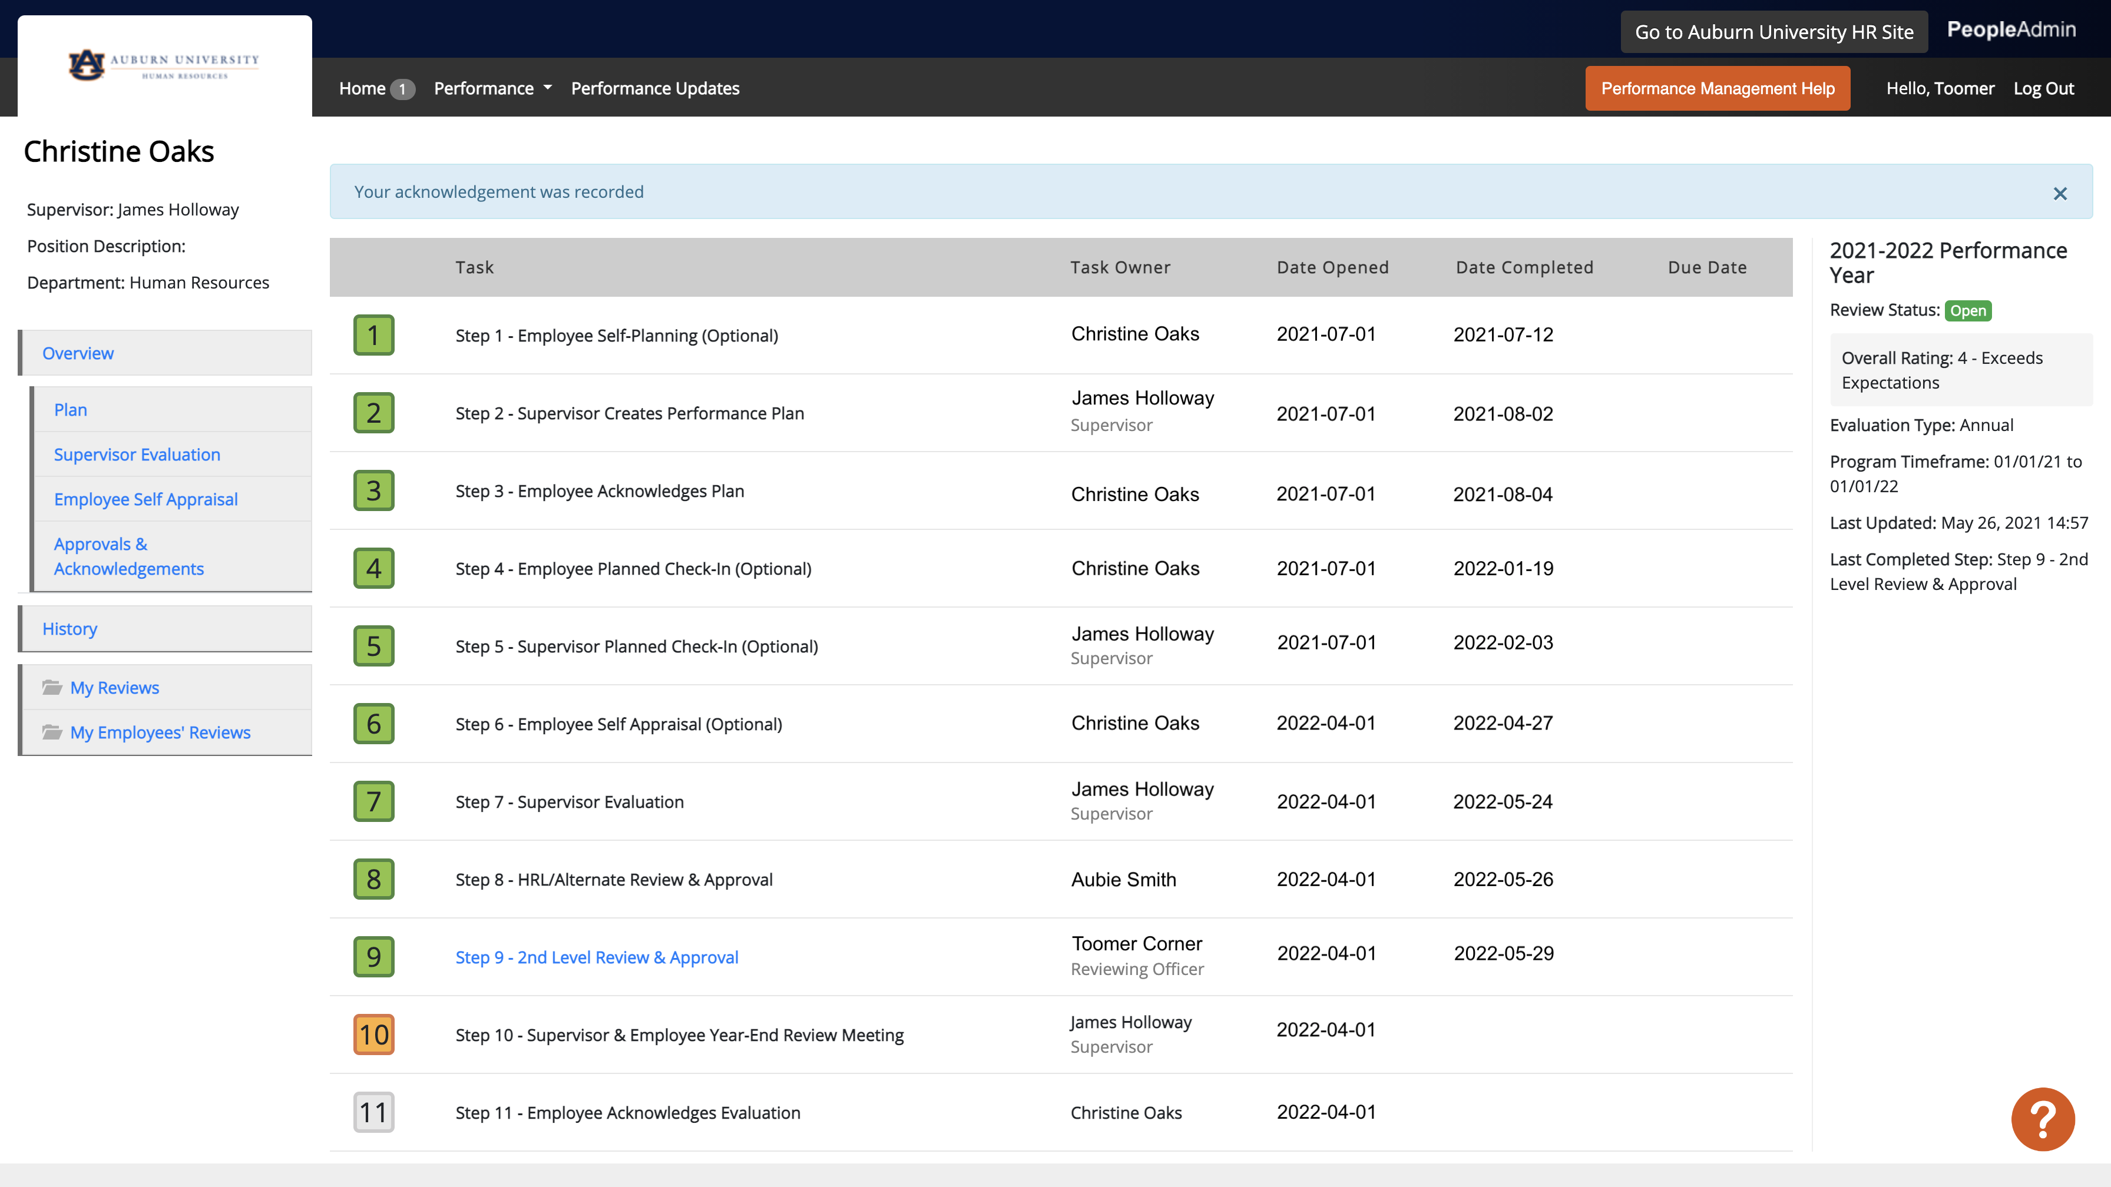Click Step 2 - Supervisor Creates Performance Plan

pos(630,413)
